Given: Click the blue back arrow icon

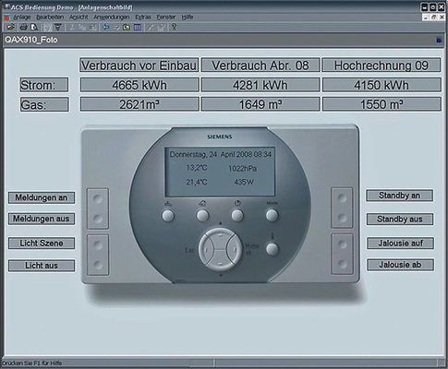Looking at the screenshot, I should click(x=105, y=28).
